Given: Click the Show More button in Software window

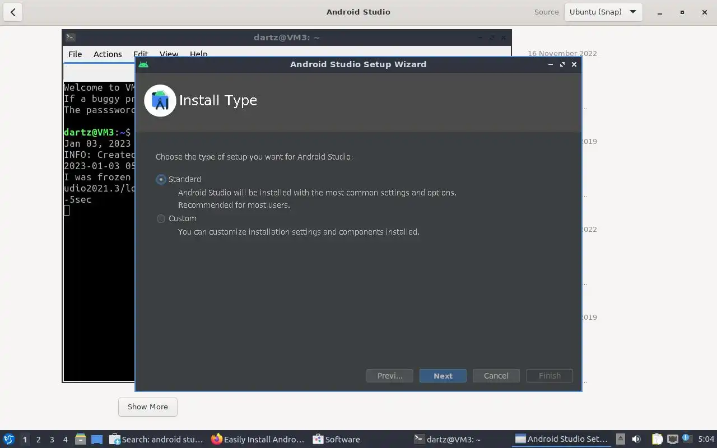Looking at the screenshot, I should coord(147,407).
